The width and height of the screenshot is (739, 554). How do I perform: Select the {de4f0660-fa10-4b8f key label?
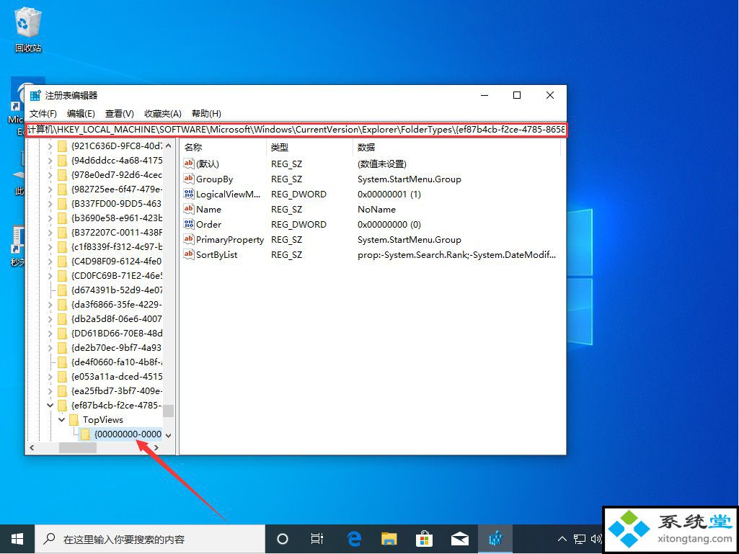(x=117, y=362)
